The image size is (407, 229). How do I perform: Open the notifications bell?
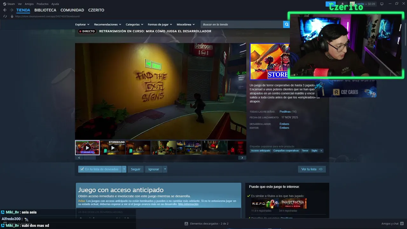coord(342,4)
